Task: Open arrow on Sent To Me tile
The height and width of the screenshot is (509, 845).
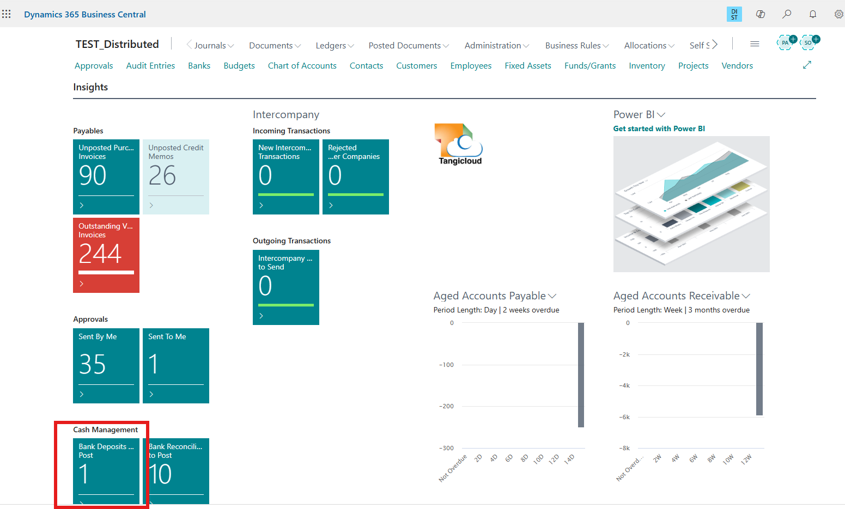Action: (x=151, y=394)
